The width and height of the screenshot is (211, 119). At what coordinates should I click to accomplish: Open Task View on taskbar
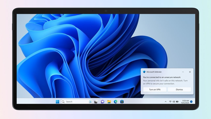[96, 102]
